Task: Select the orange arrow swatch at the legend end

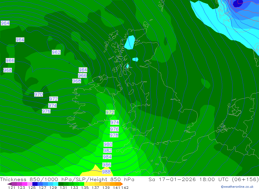Action: (122, 184)
